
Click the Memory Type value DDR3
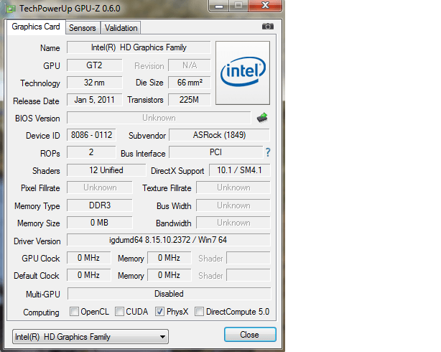[100, 205]
